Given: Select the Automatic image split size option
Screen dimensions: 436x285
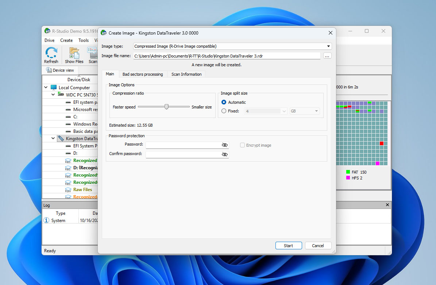Looking at the screenshot, I should click(224, 102).
